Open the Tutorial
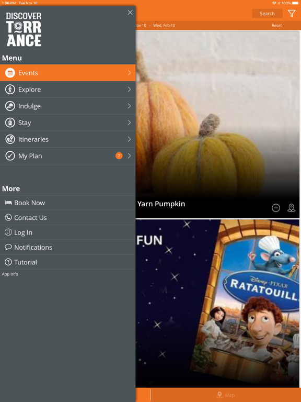Image resolution: width=301 pixels, height=402 pixels. (x=67, y=262)
